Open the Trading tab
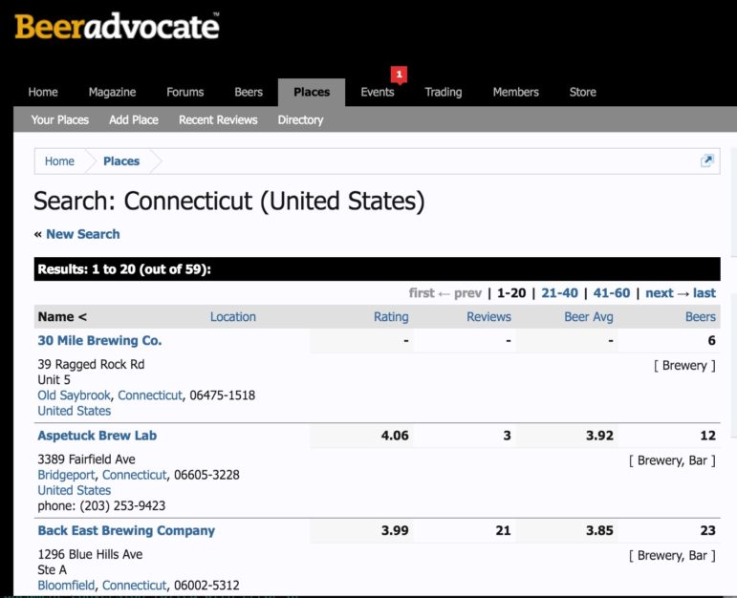The image size is (737, 598). tap(444, 92)
